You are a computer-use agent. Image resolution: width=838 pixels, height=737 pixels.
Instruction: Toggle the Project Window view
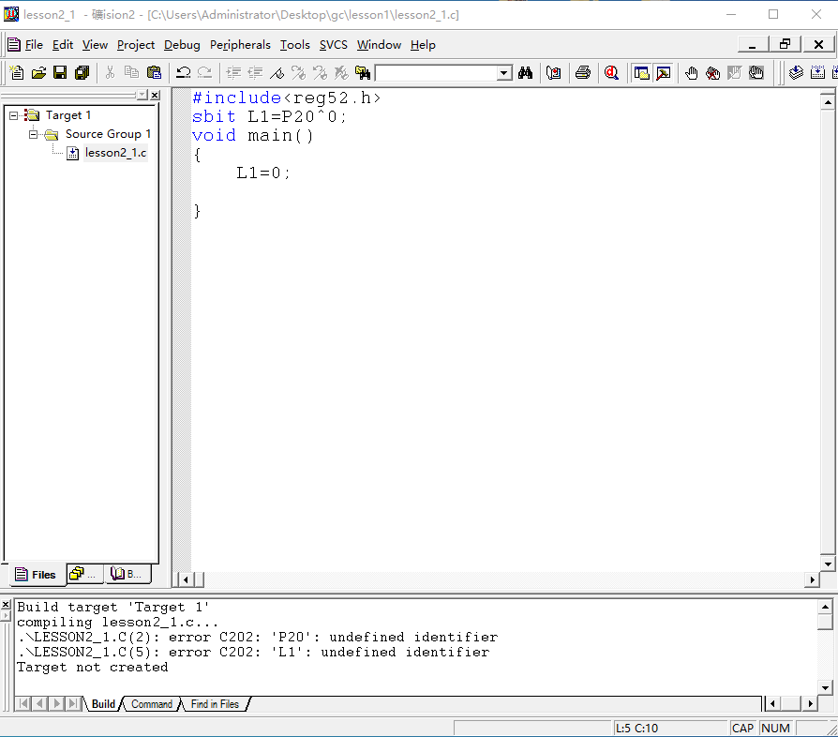pos(641,73)
